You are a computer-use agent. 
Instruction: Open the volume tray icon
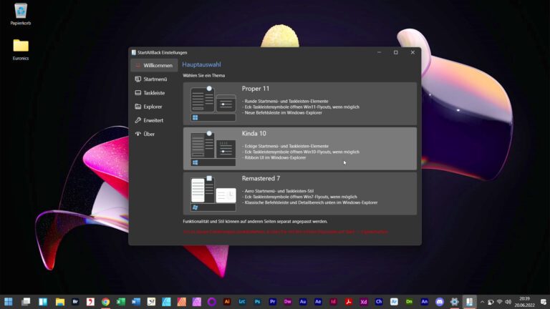[x=508, y=302]
